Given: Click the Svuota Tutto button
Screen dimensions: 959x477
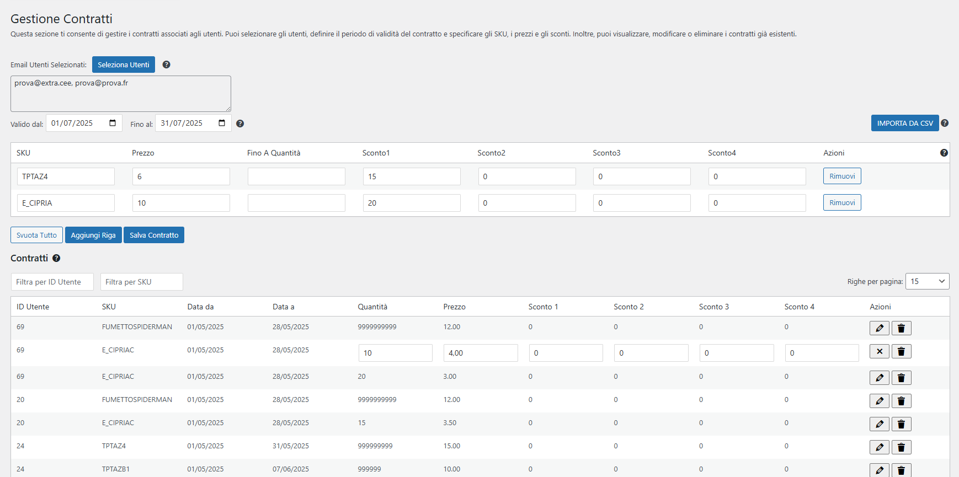Looking at the screenshot, I should pyautogui.click(x=36, y=235).
